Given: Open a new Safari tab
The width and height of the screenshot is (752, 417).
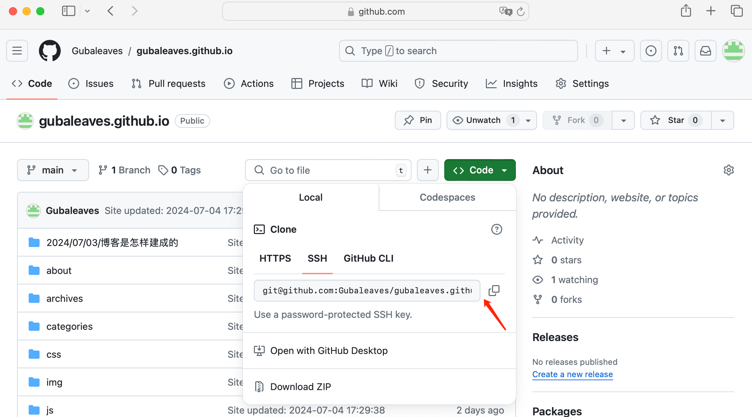Looking at the screenshot, I should (711, 11).
